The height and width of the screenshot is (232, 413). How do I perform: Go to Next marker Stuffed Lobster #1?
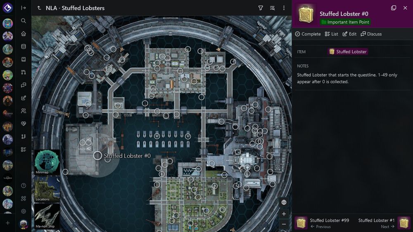[x=384, y=223]
